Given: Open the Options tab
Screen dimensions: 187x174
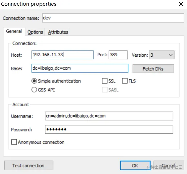Looking at the screenshot, I should (x=35, y=32).
